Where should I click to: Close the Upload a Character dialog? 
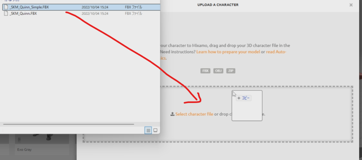point(351,5)
